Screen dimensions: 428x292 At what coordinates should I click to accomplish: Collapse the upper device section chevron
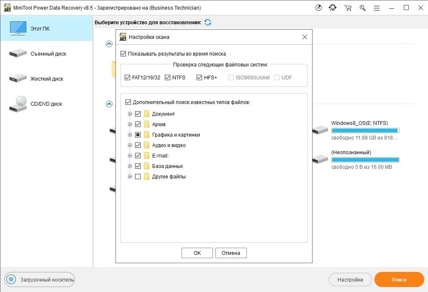109,43
